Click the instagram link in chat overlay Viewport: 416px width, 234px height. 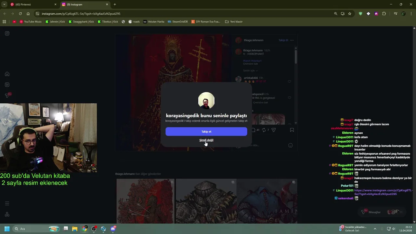(x=383, y=192)
